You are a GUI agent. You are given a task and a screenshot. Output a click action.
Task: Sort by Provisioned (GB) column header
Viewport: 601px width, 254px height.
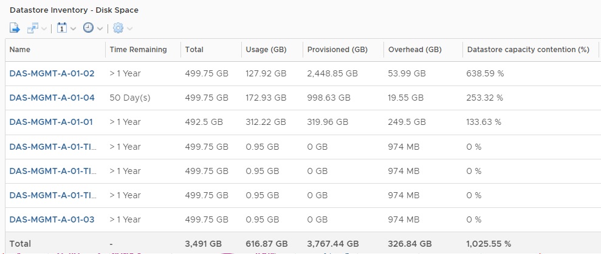[x=337, y=50]
